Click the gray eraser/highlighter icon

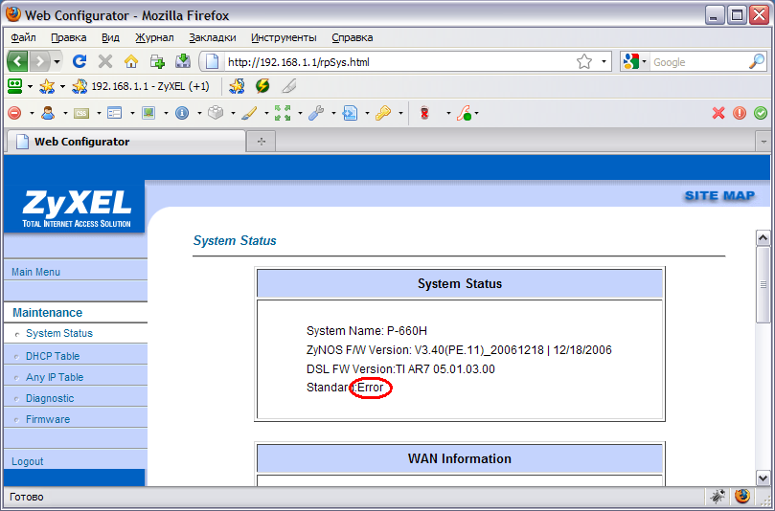pyautogui.click(x=288, y=86)
